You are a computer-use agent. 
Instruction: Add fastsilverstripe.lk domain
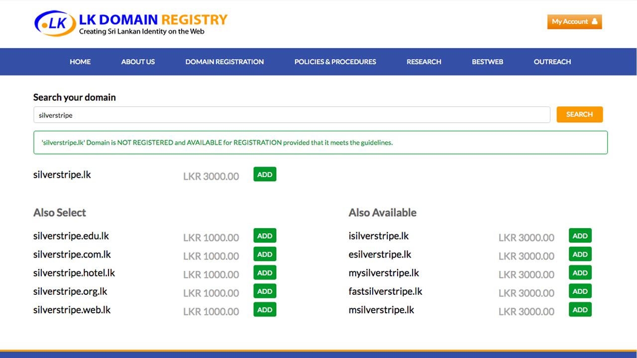(x=580, y=291)
